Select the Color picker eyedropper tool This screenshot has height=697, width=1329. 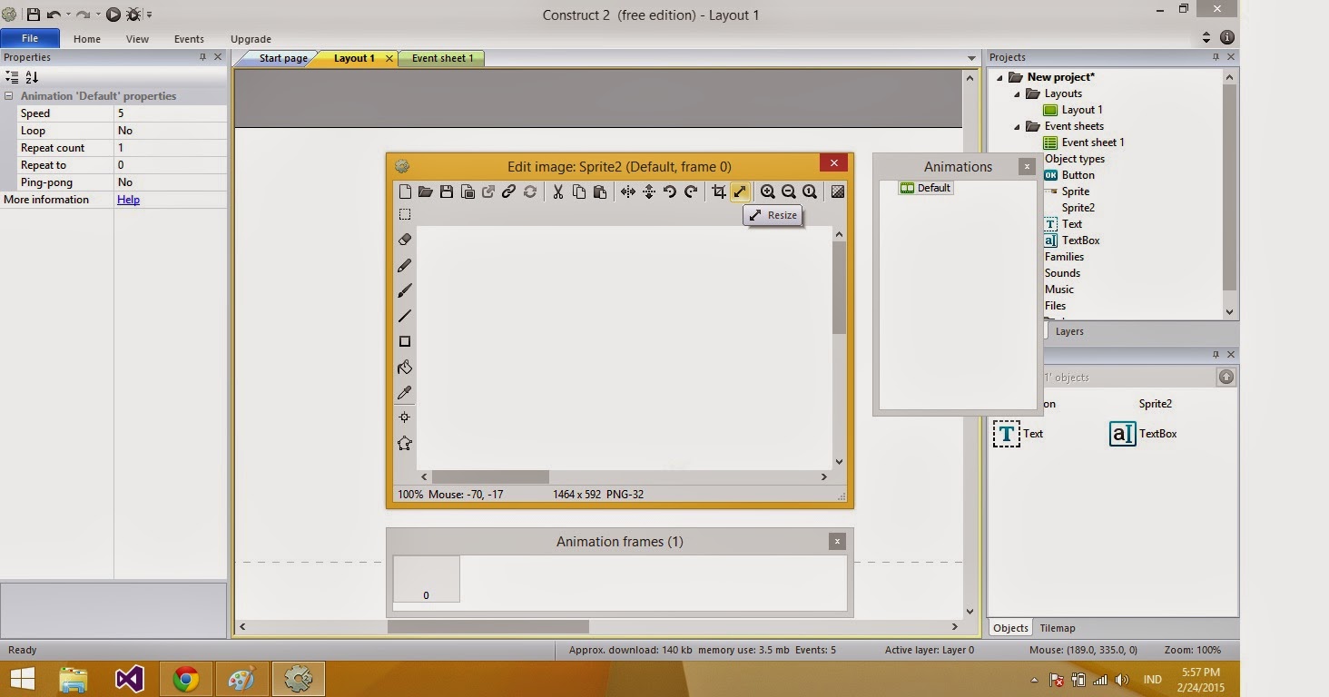point(405,392)
